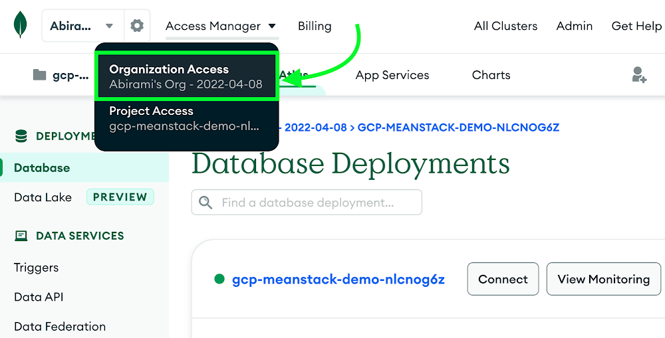Viewport: 665px width, 338px height.
Task: Click the MongoDB leaf logo
Action: tap(20, 25)
